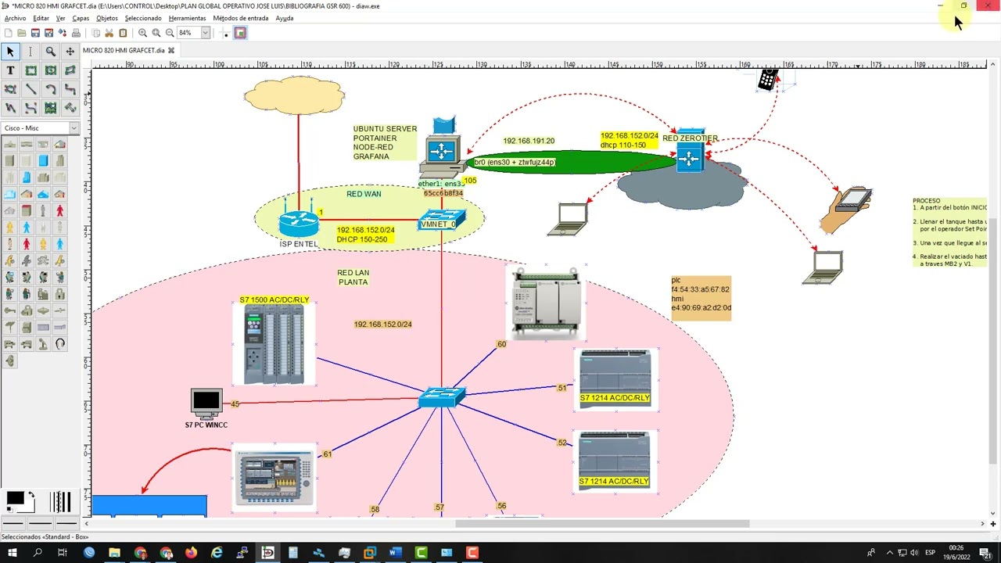Select the Box shape tool

(30, 70)
